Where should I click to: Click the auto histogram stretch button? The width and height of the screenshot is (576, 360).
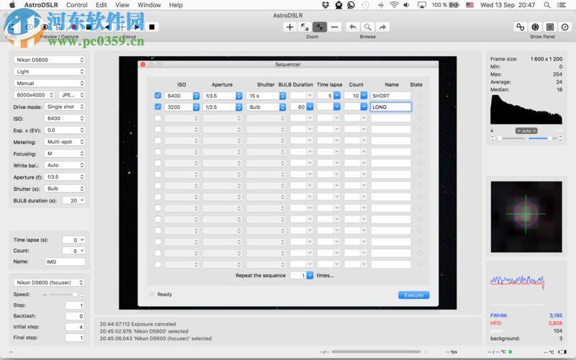[526, 131]
